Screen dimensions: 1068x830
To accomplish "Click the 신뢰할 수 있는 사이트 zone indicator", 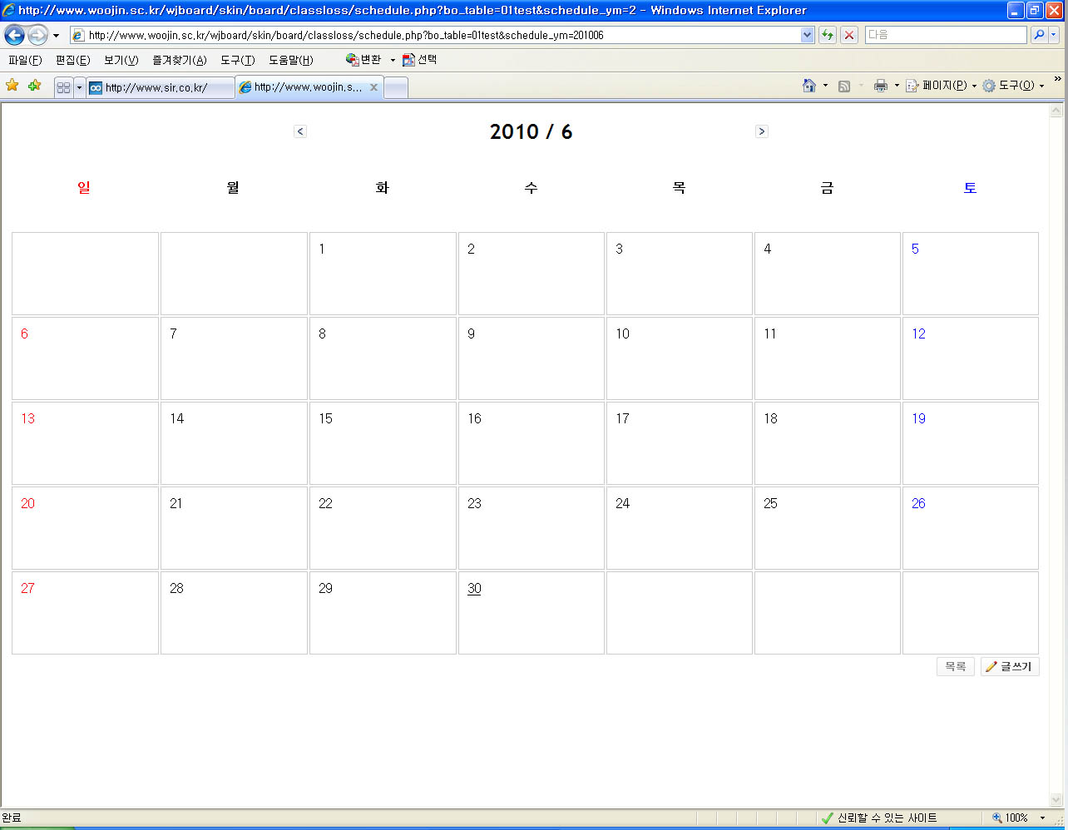I will [878, 818].
